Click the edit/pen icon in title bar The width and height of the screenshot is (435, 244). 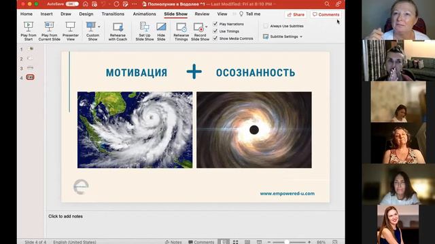point(125,4)
